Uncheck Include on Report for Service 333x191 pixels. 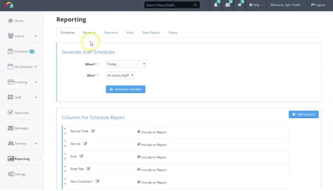[x=139, y=144]
